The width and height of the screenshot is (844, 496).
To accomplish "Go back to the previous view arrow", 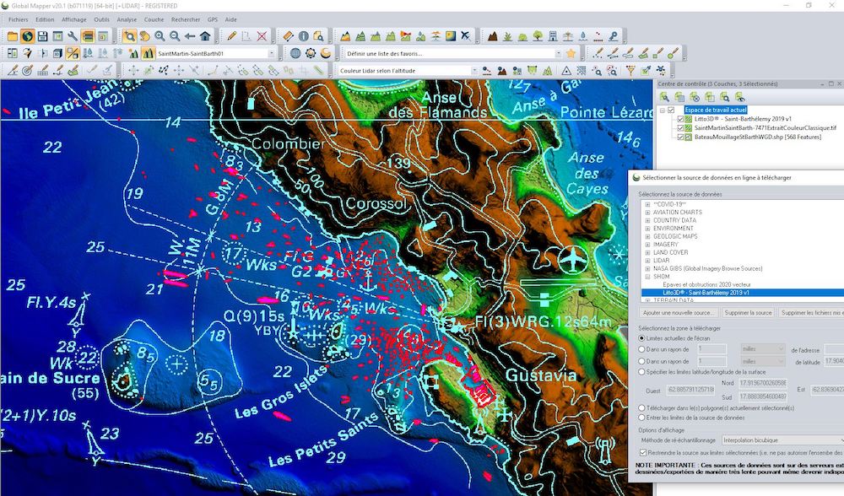I will click(x=190, y=36).
